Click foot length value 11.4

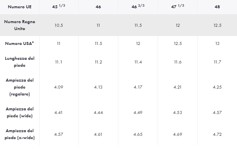pos(138,62)
